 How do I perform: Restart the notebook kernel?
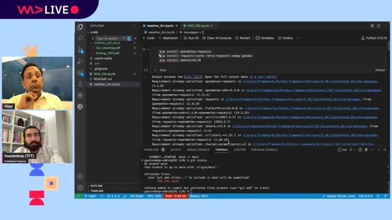click(x=243, y=38)
